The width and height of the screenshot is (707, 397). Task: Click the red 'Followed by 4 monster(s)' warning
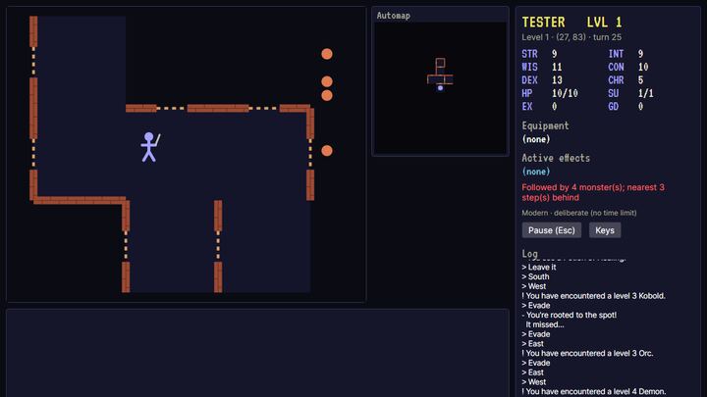tap(593, 192)
